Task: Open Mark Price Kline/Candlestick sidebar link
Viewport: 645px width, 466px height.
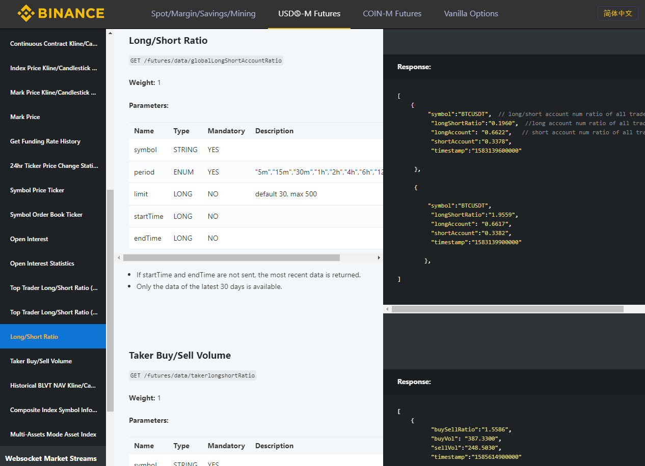Action: (x=53, y=93)
